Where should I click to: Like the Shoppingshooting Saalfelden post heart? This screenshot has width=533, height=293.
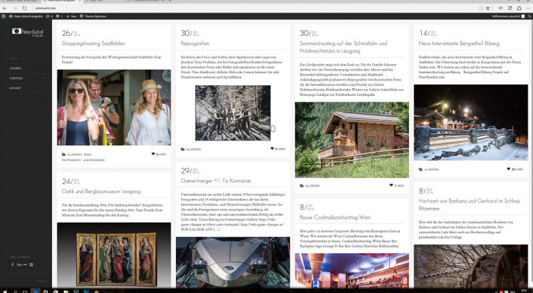(x=153, y=154)
